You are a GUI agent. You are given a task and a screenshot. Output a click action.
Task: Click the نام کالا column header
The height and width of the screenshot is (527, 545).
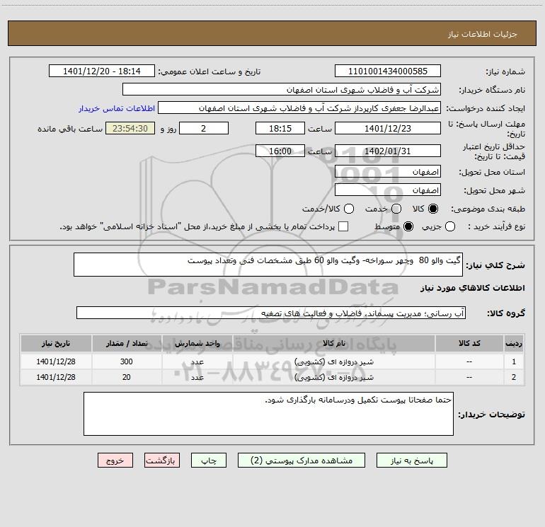click(x=333, y=343)
